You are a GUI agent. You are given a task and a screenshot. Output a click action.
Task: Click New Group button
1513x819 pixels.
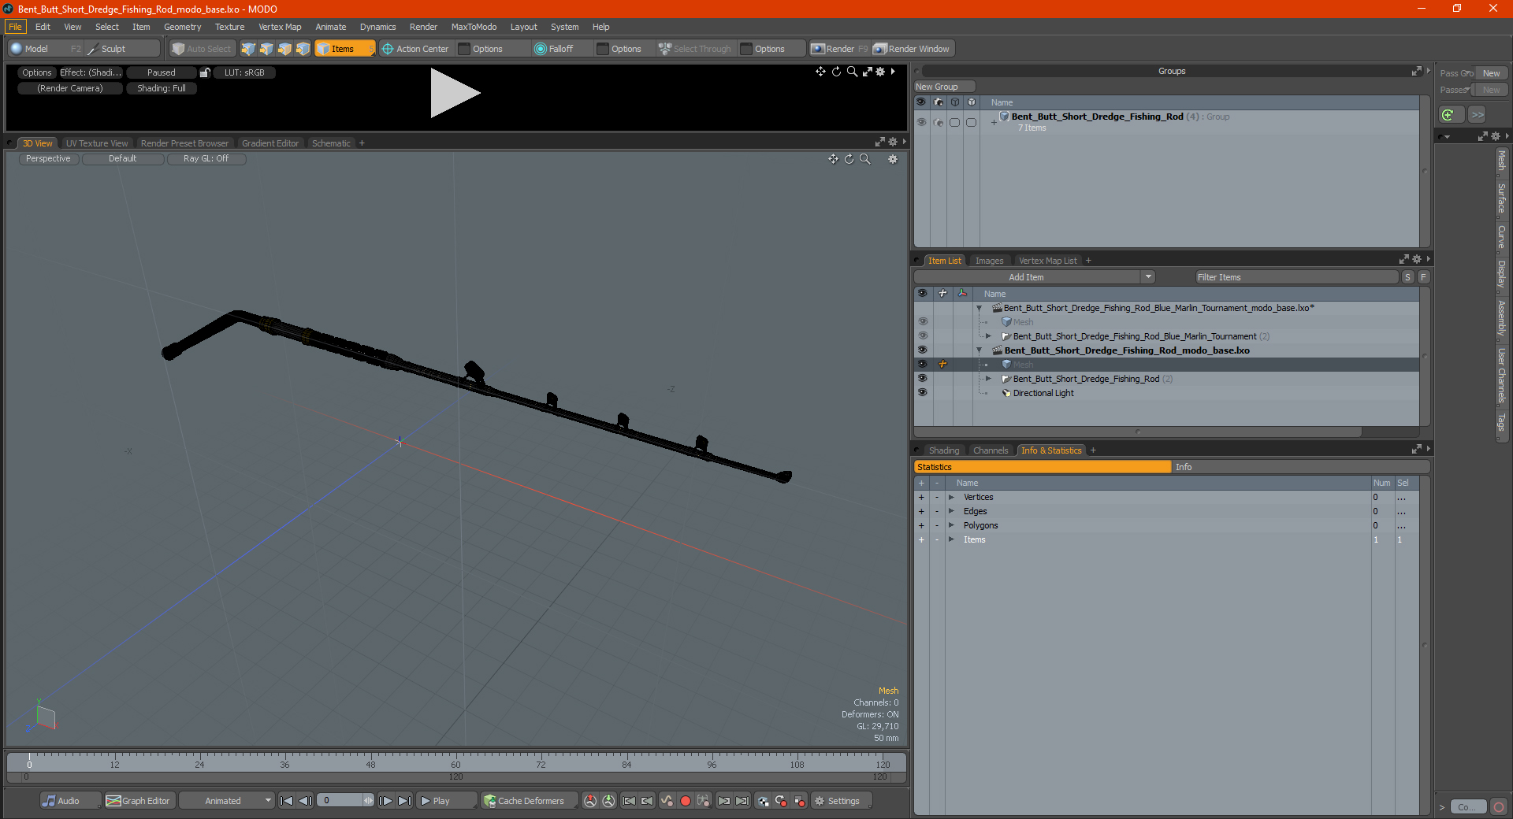944,87
